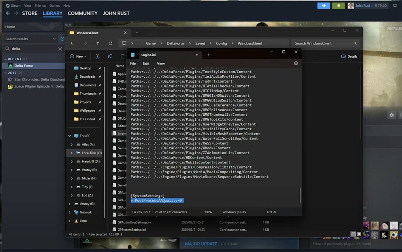This screenshot has width=402, height=252.
Task: Expand Local Disk (C:) node
Action: (72, 153)
